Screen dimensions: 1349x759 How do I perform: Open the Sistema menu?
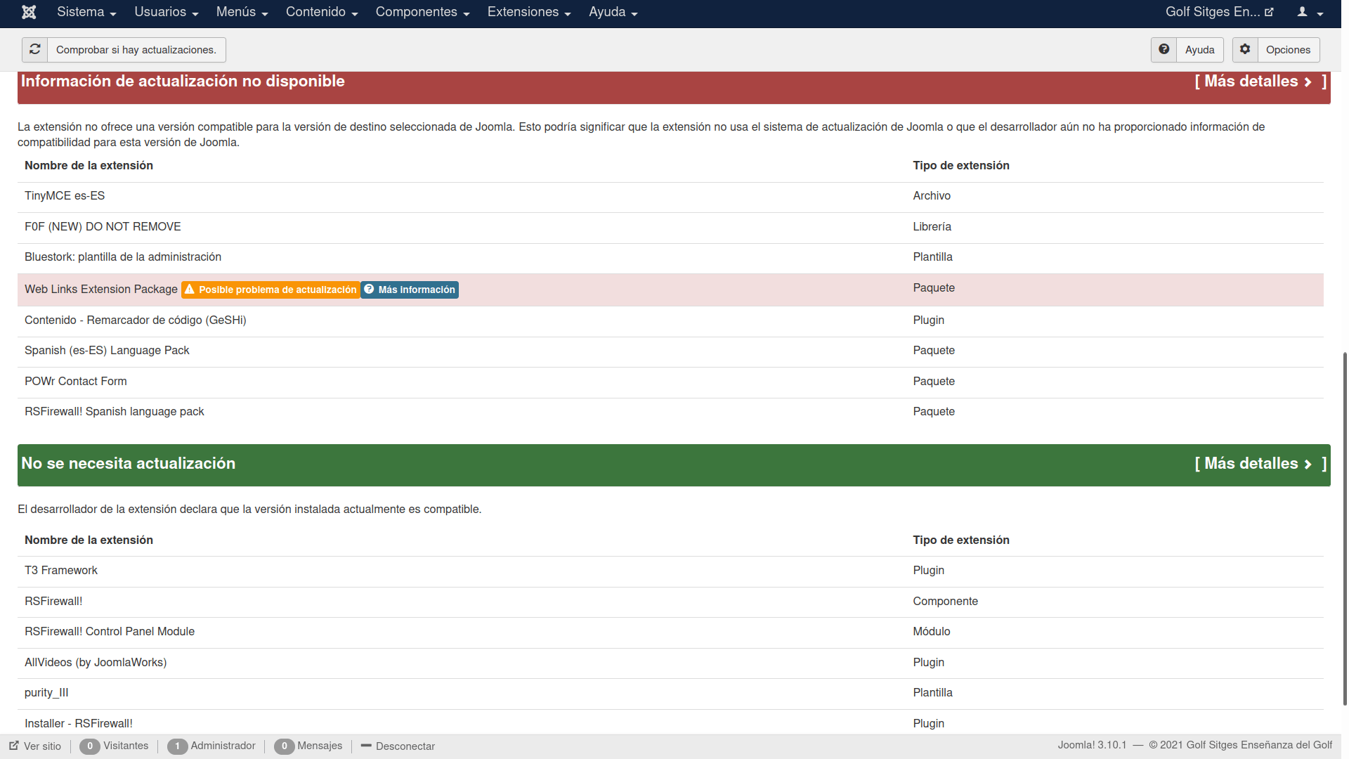click(86, 12)
